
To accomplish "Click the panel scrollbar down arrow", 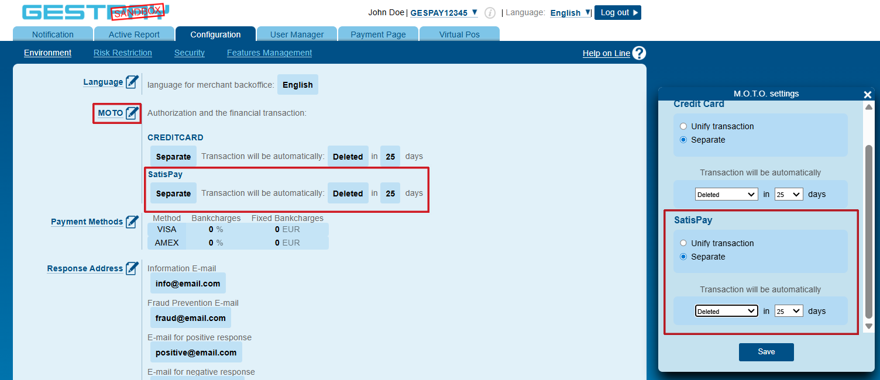I will point(869,326).
